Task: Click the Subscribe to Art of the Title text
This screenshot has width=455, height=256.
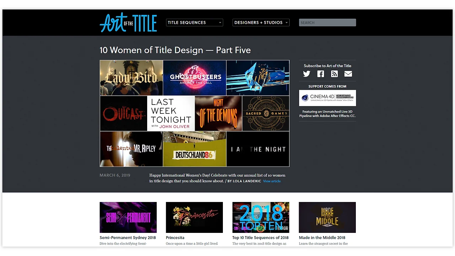Action: 327,66
